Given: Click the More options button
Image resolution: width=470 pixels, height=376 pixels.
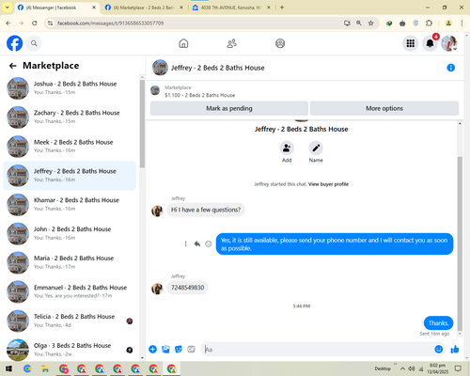Looking at the screenshot, I should pyautogui.click(x=384, y=108).
